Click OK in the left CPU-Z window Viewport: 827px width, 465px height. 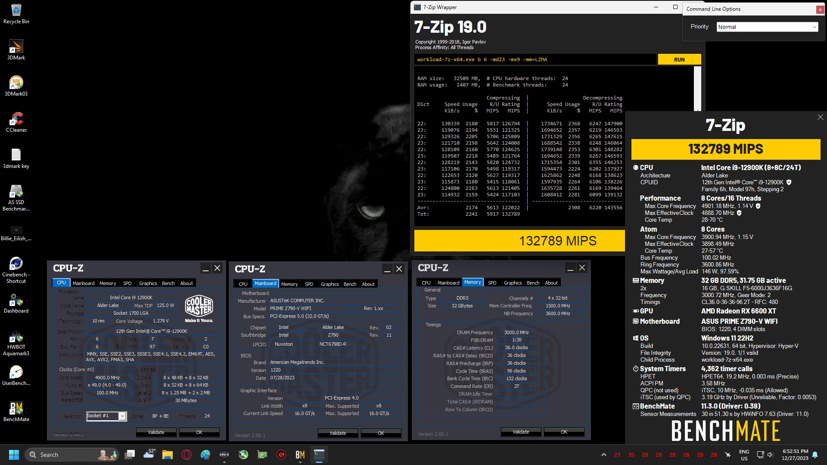[x=199, y=432]
